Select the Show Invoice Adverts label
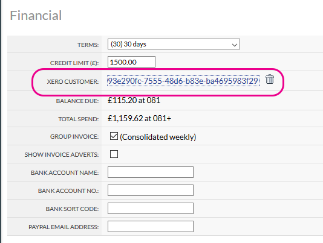This screenshot has height=243, width=323. [62, 155]
